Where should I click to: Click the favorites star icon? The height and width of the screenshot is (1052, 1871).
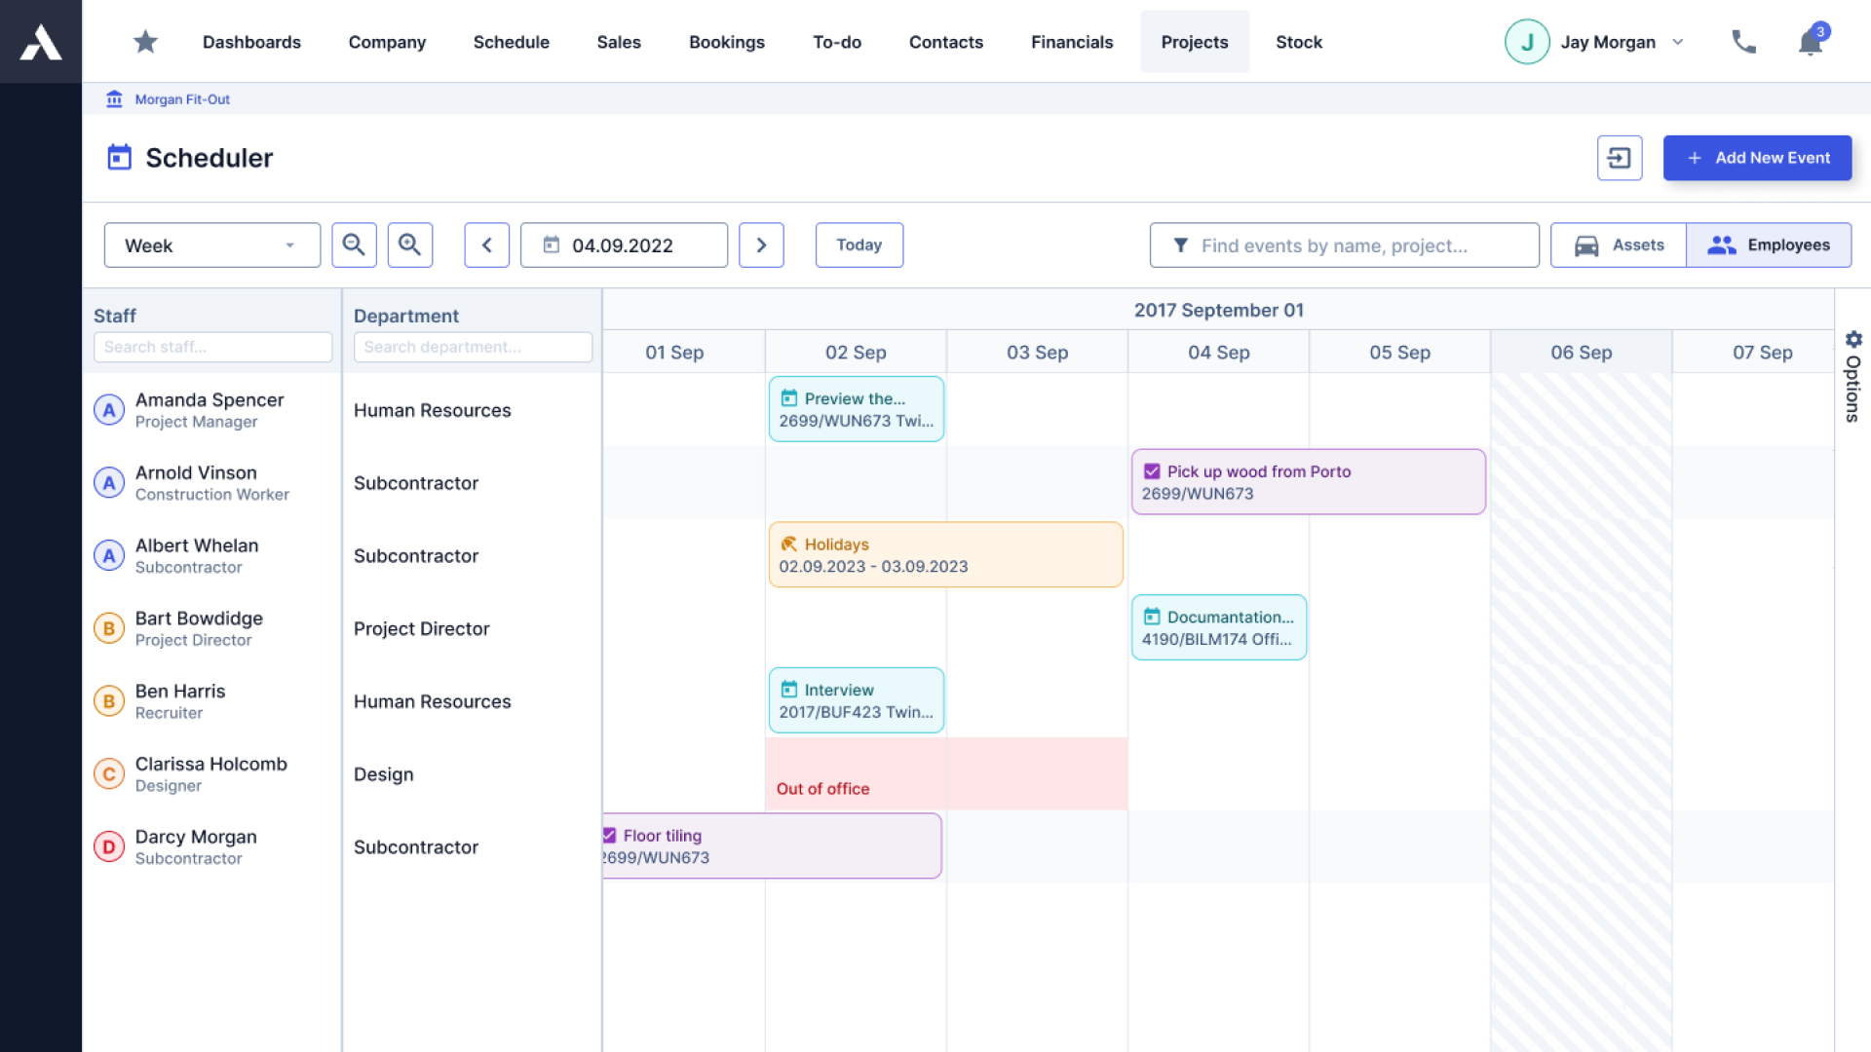point(145,42)
